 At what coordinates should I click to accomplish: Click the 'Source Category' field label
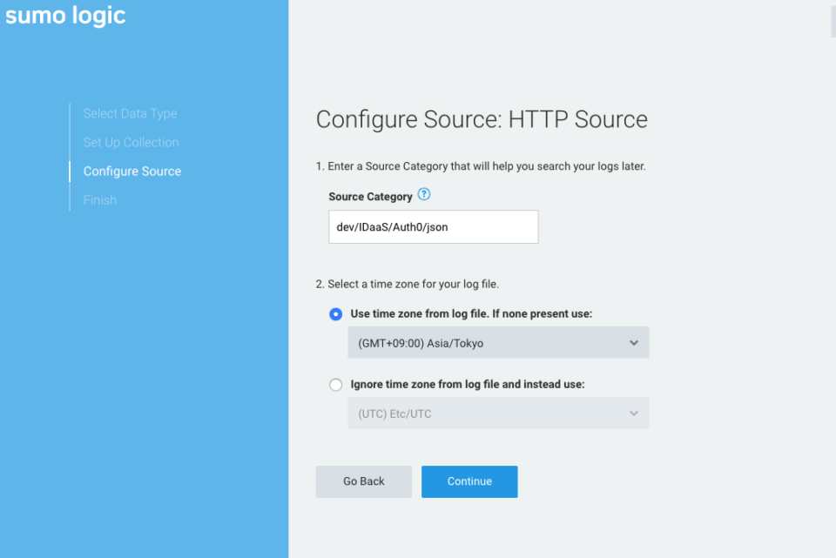pos(371,197)
